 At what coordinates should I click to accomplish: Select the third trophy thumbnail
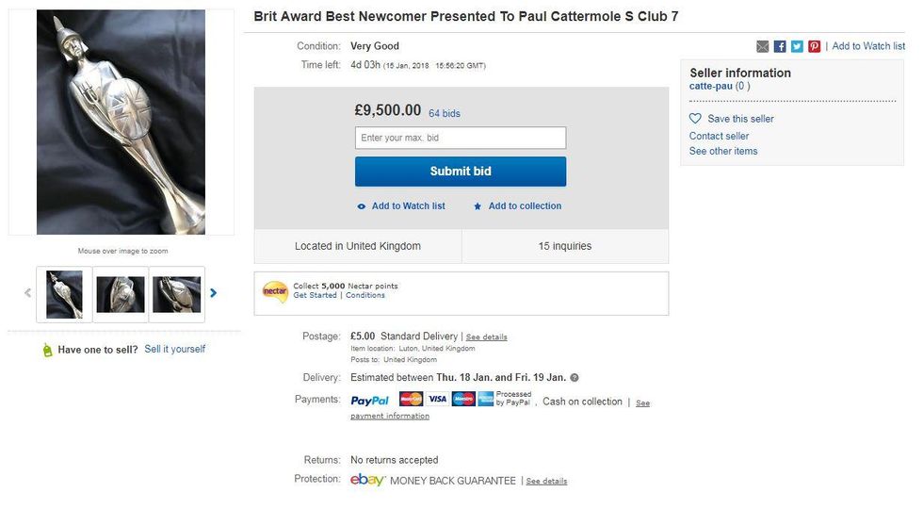coord(177,294)
